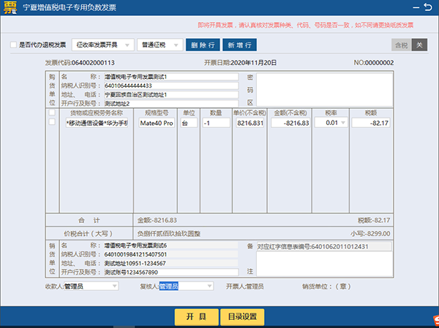Click the window title 宁夏增值税电子专用负数发票
The image size is (439, 328).
tap(70, 7)
